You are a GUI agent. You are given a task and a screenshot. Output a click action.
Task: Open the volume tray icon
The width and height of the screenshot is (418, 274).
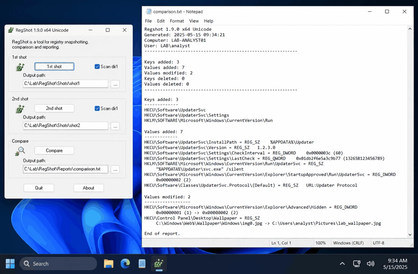coord(370,263)
